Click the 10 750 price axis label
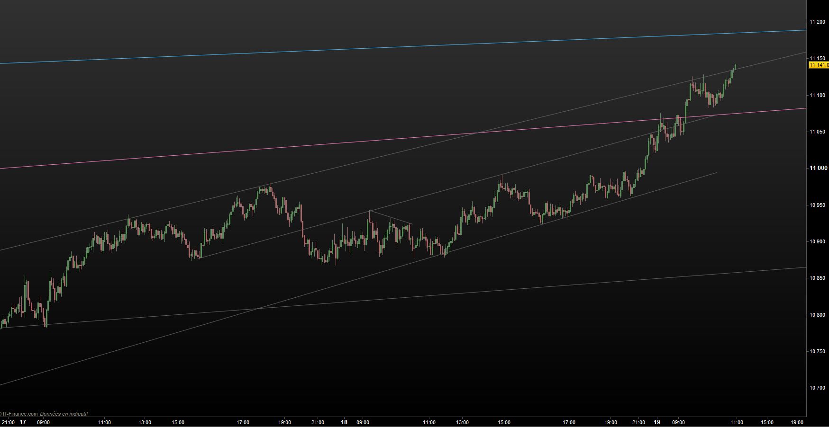 click(x=817, y=351)
